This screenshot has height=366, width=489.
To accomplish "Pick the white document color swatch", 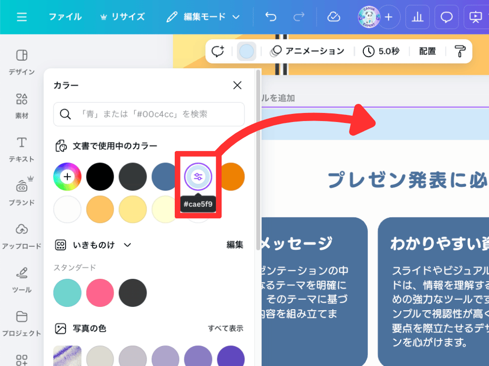I will pos(67,209).
